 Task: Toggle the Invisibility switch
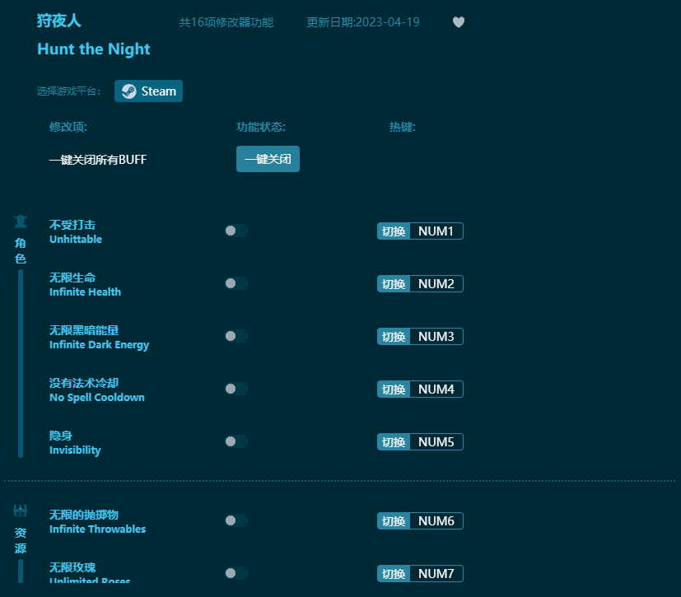click(x=236, y=441)
